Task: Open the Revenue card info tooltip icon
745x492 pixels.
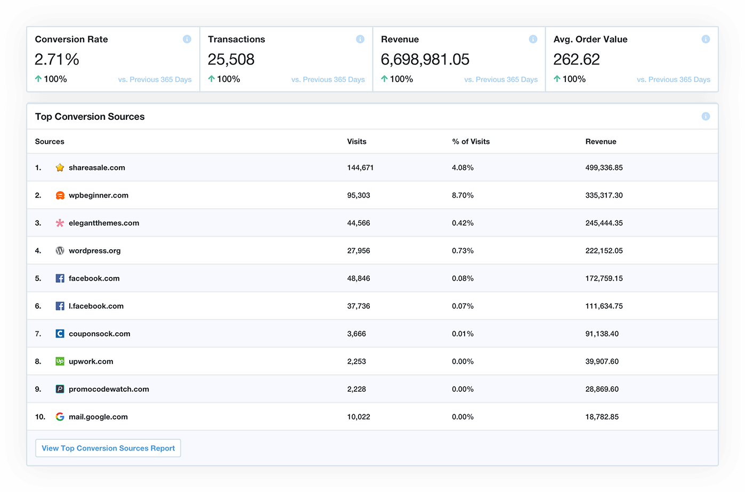Action: coord(533,39)
